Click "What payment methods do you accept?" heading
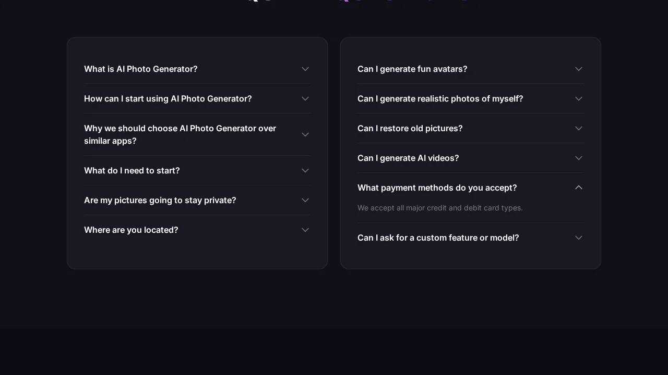 [x=437, y=187]
